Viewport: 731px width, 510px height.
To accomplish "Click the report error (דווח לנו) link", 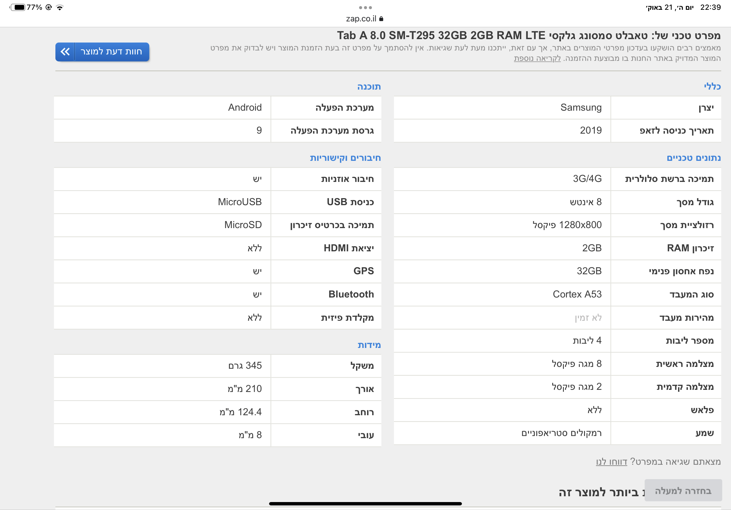I will tap(611, 461).
